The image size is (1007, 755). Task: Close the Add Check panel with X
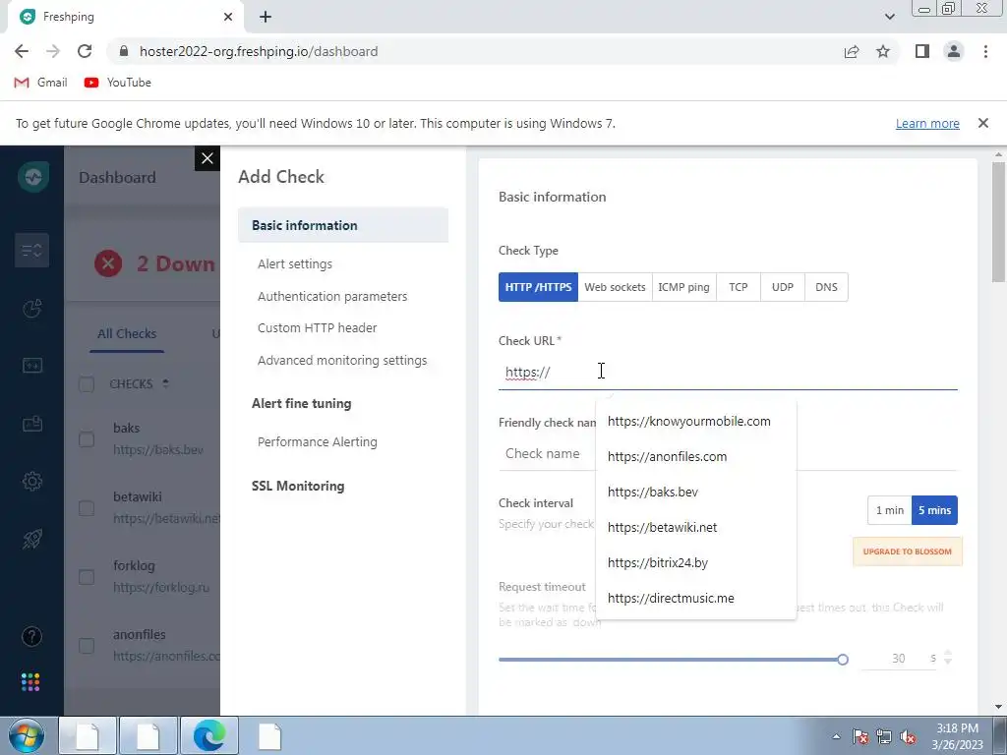[207, 158]
